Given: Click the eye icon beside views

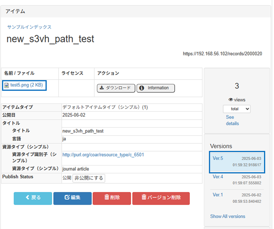Looking at the screenshot, I should coord(230,100).
